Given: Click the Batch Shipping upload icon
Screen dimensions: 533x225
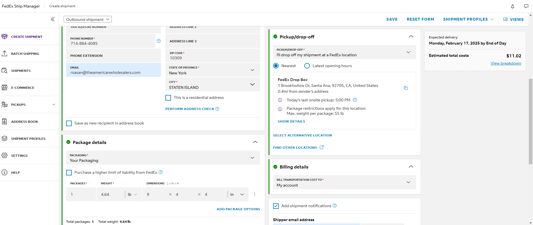Looking at the screenshot, I should click(4, 53).
